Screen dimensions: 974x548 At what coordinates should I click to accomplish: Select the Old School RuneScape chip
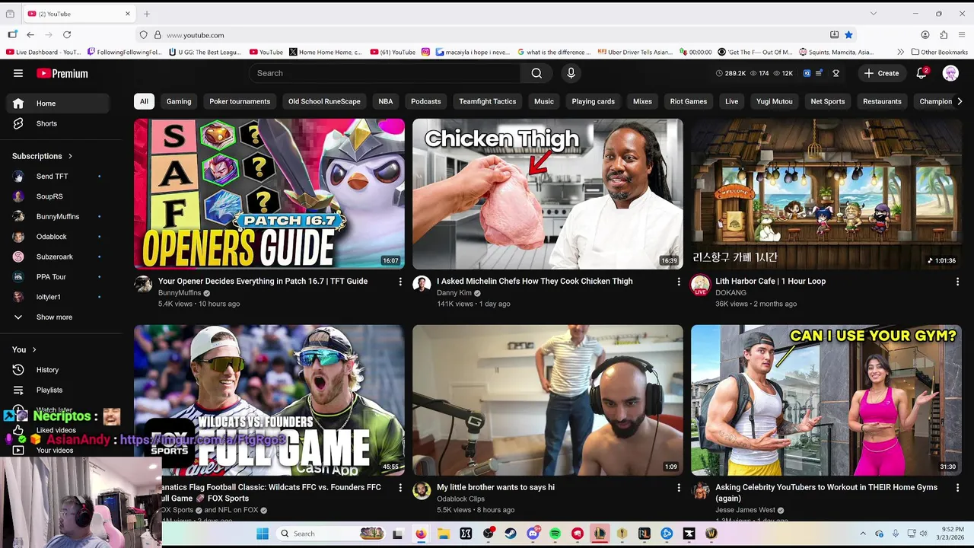[324, 101]
